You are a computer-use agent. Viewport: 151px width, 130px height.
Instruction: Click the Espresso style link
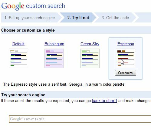126,44
